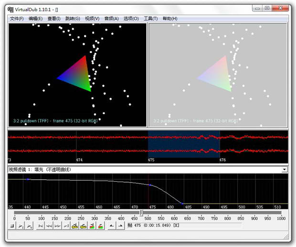This screenshot has height=247, width=296.
Task: Click blue curve point near frame 475
Action: (149, 185)
